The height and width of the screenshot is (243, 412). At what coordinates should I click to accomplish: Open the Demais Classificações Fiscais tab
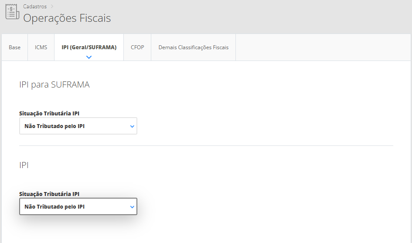[193, 47]
